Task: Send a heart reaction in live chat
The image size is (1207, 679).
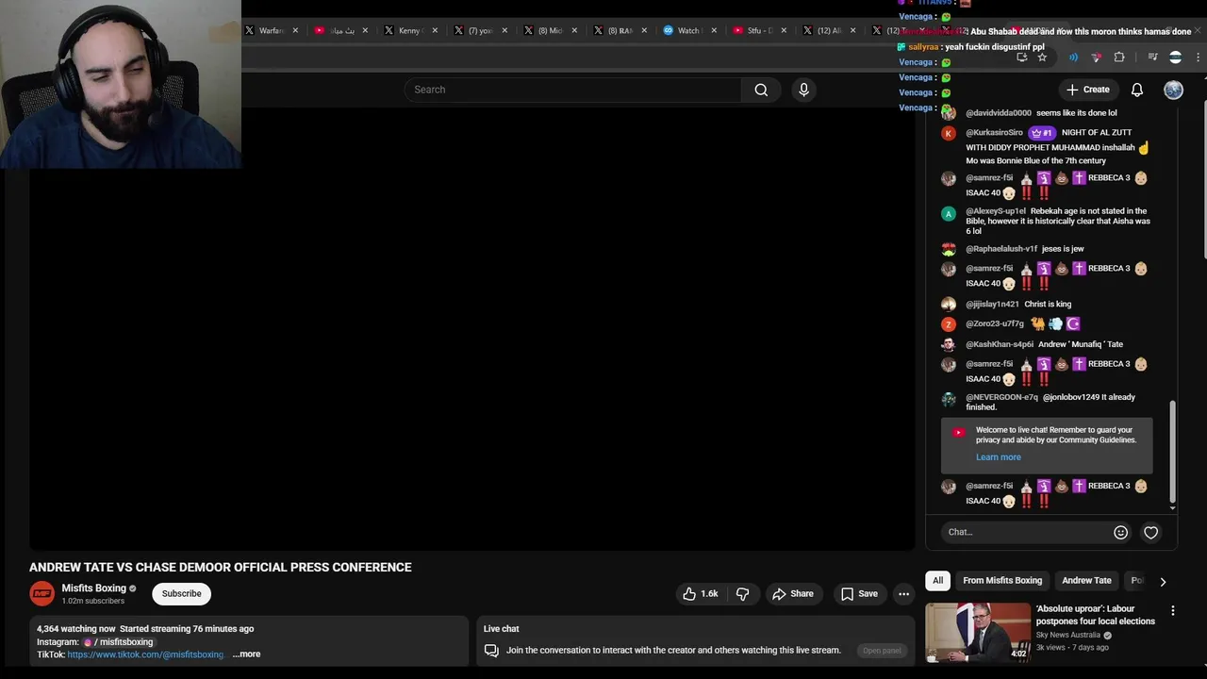Action: tap(1151, 532)
